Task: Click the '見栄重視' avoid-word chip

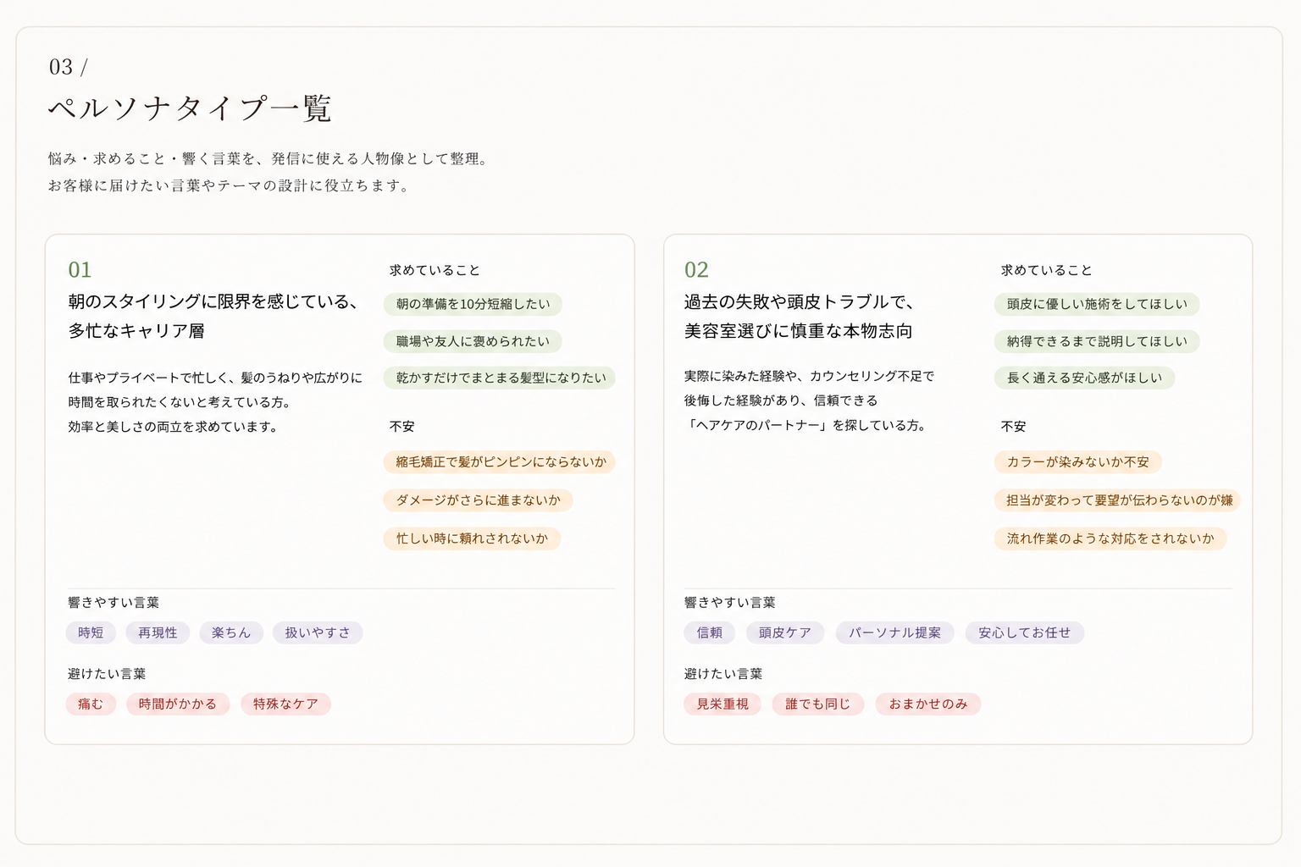Action: tap(722, 704)
